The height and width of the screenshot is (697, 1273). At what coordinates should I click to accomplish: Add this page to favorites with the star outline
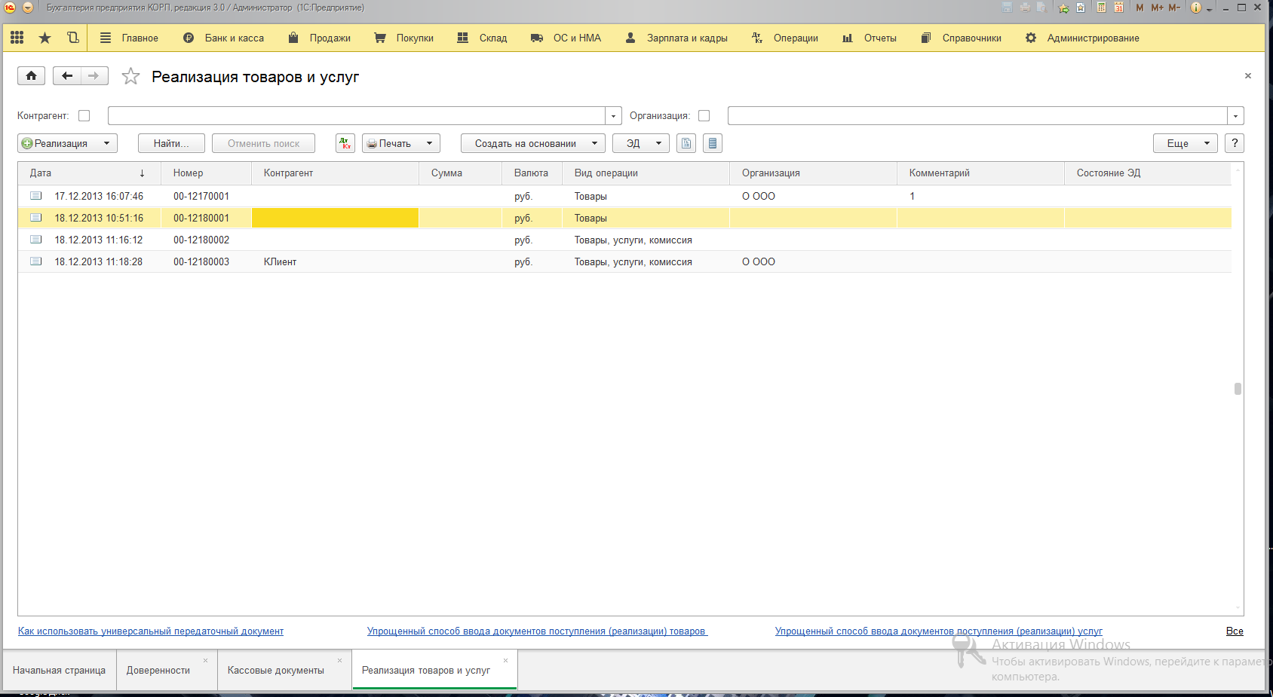click(x=131, y=76)
